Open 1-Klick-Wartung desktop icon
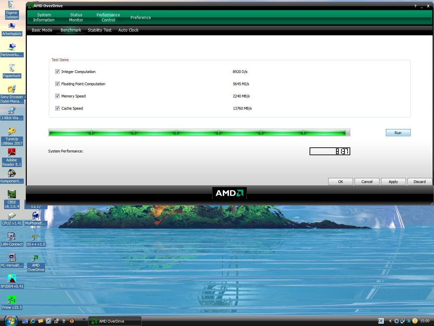 coord(12,113)
